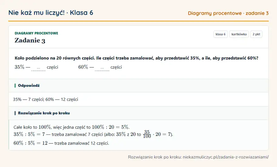The width and height of the screenshot is (277, 167).
Task: Open the footer link niekazmuliczyc.pl/zadania-z-rozwiazaniami/
Action: tap(226, 157)
